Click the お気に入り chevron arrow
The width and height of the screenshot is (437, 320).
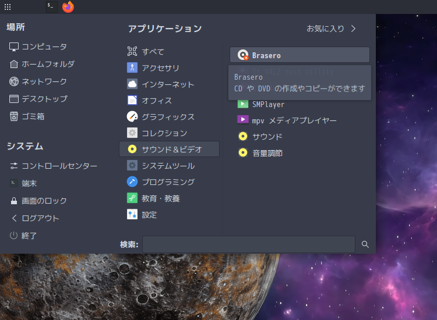pyautogui.click(x=354, y=29)
